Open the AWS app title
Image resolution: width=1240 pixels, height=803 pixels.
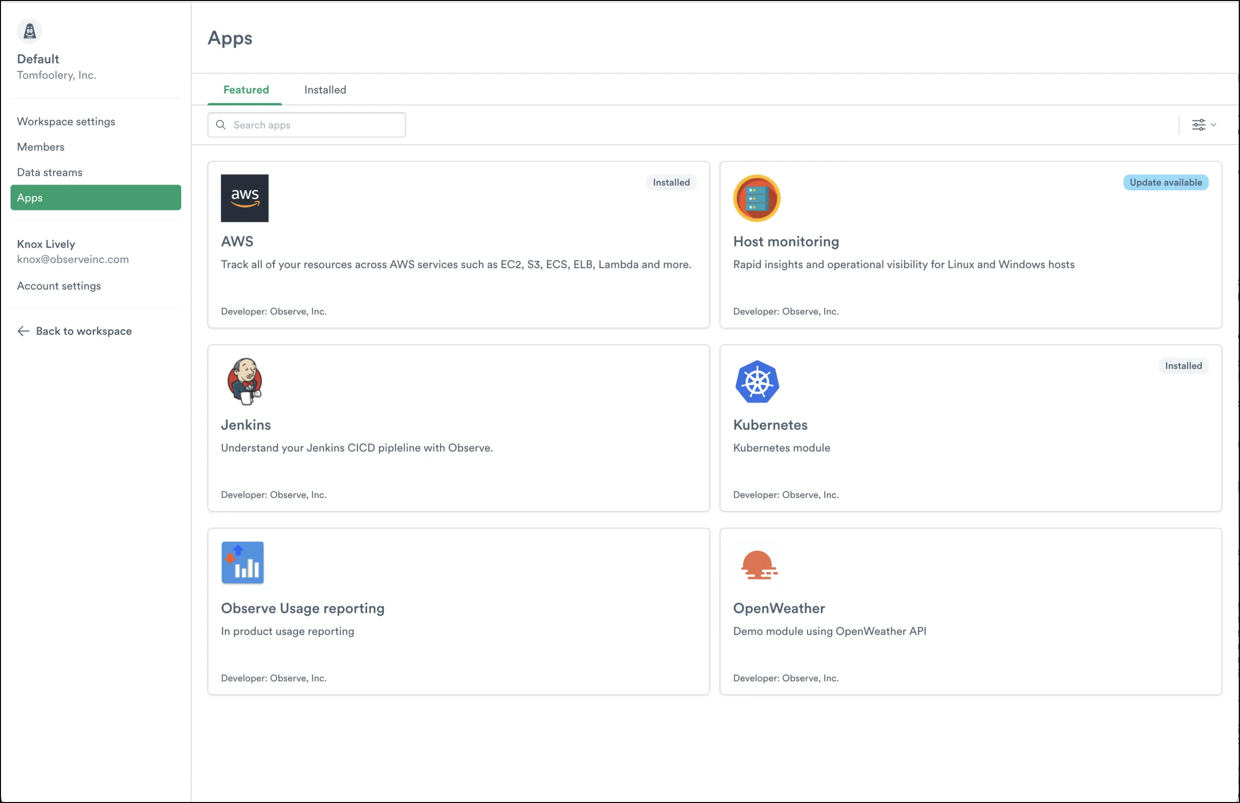237,242
